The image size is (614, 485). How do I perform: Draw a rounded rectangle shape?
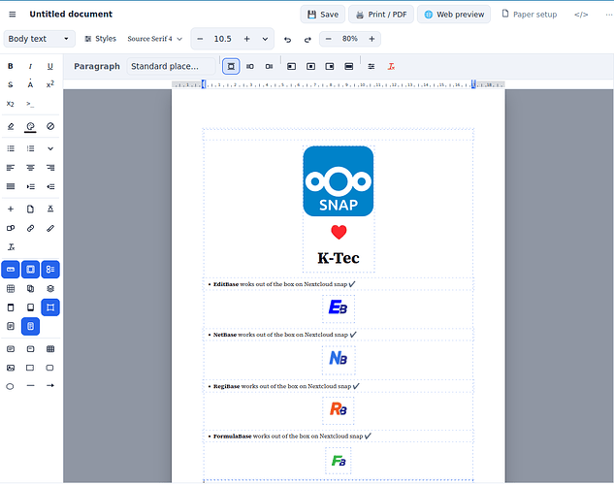tap(50, 368)
